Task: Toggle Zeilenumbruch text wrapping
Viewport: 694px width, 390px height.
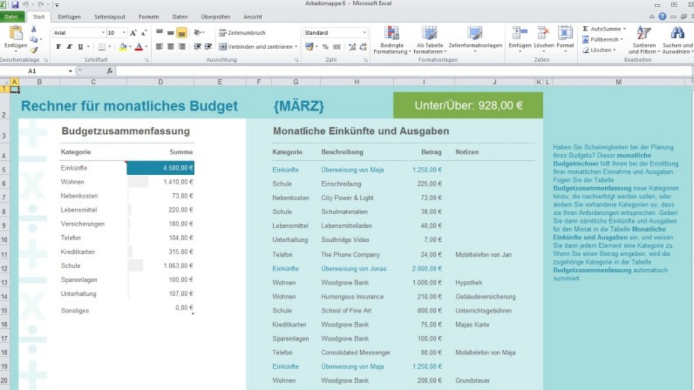Action: (242, 33)
